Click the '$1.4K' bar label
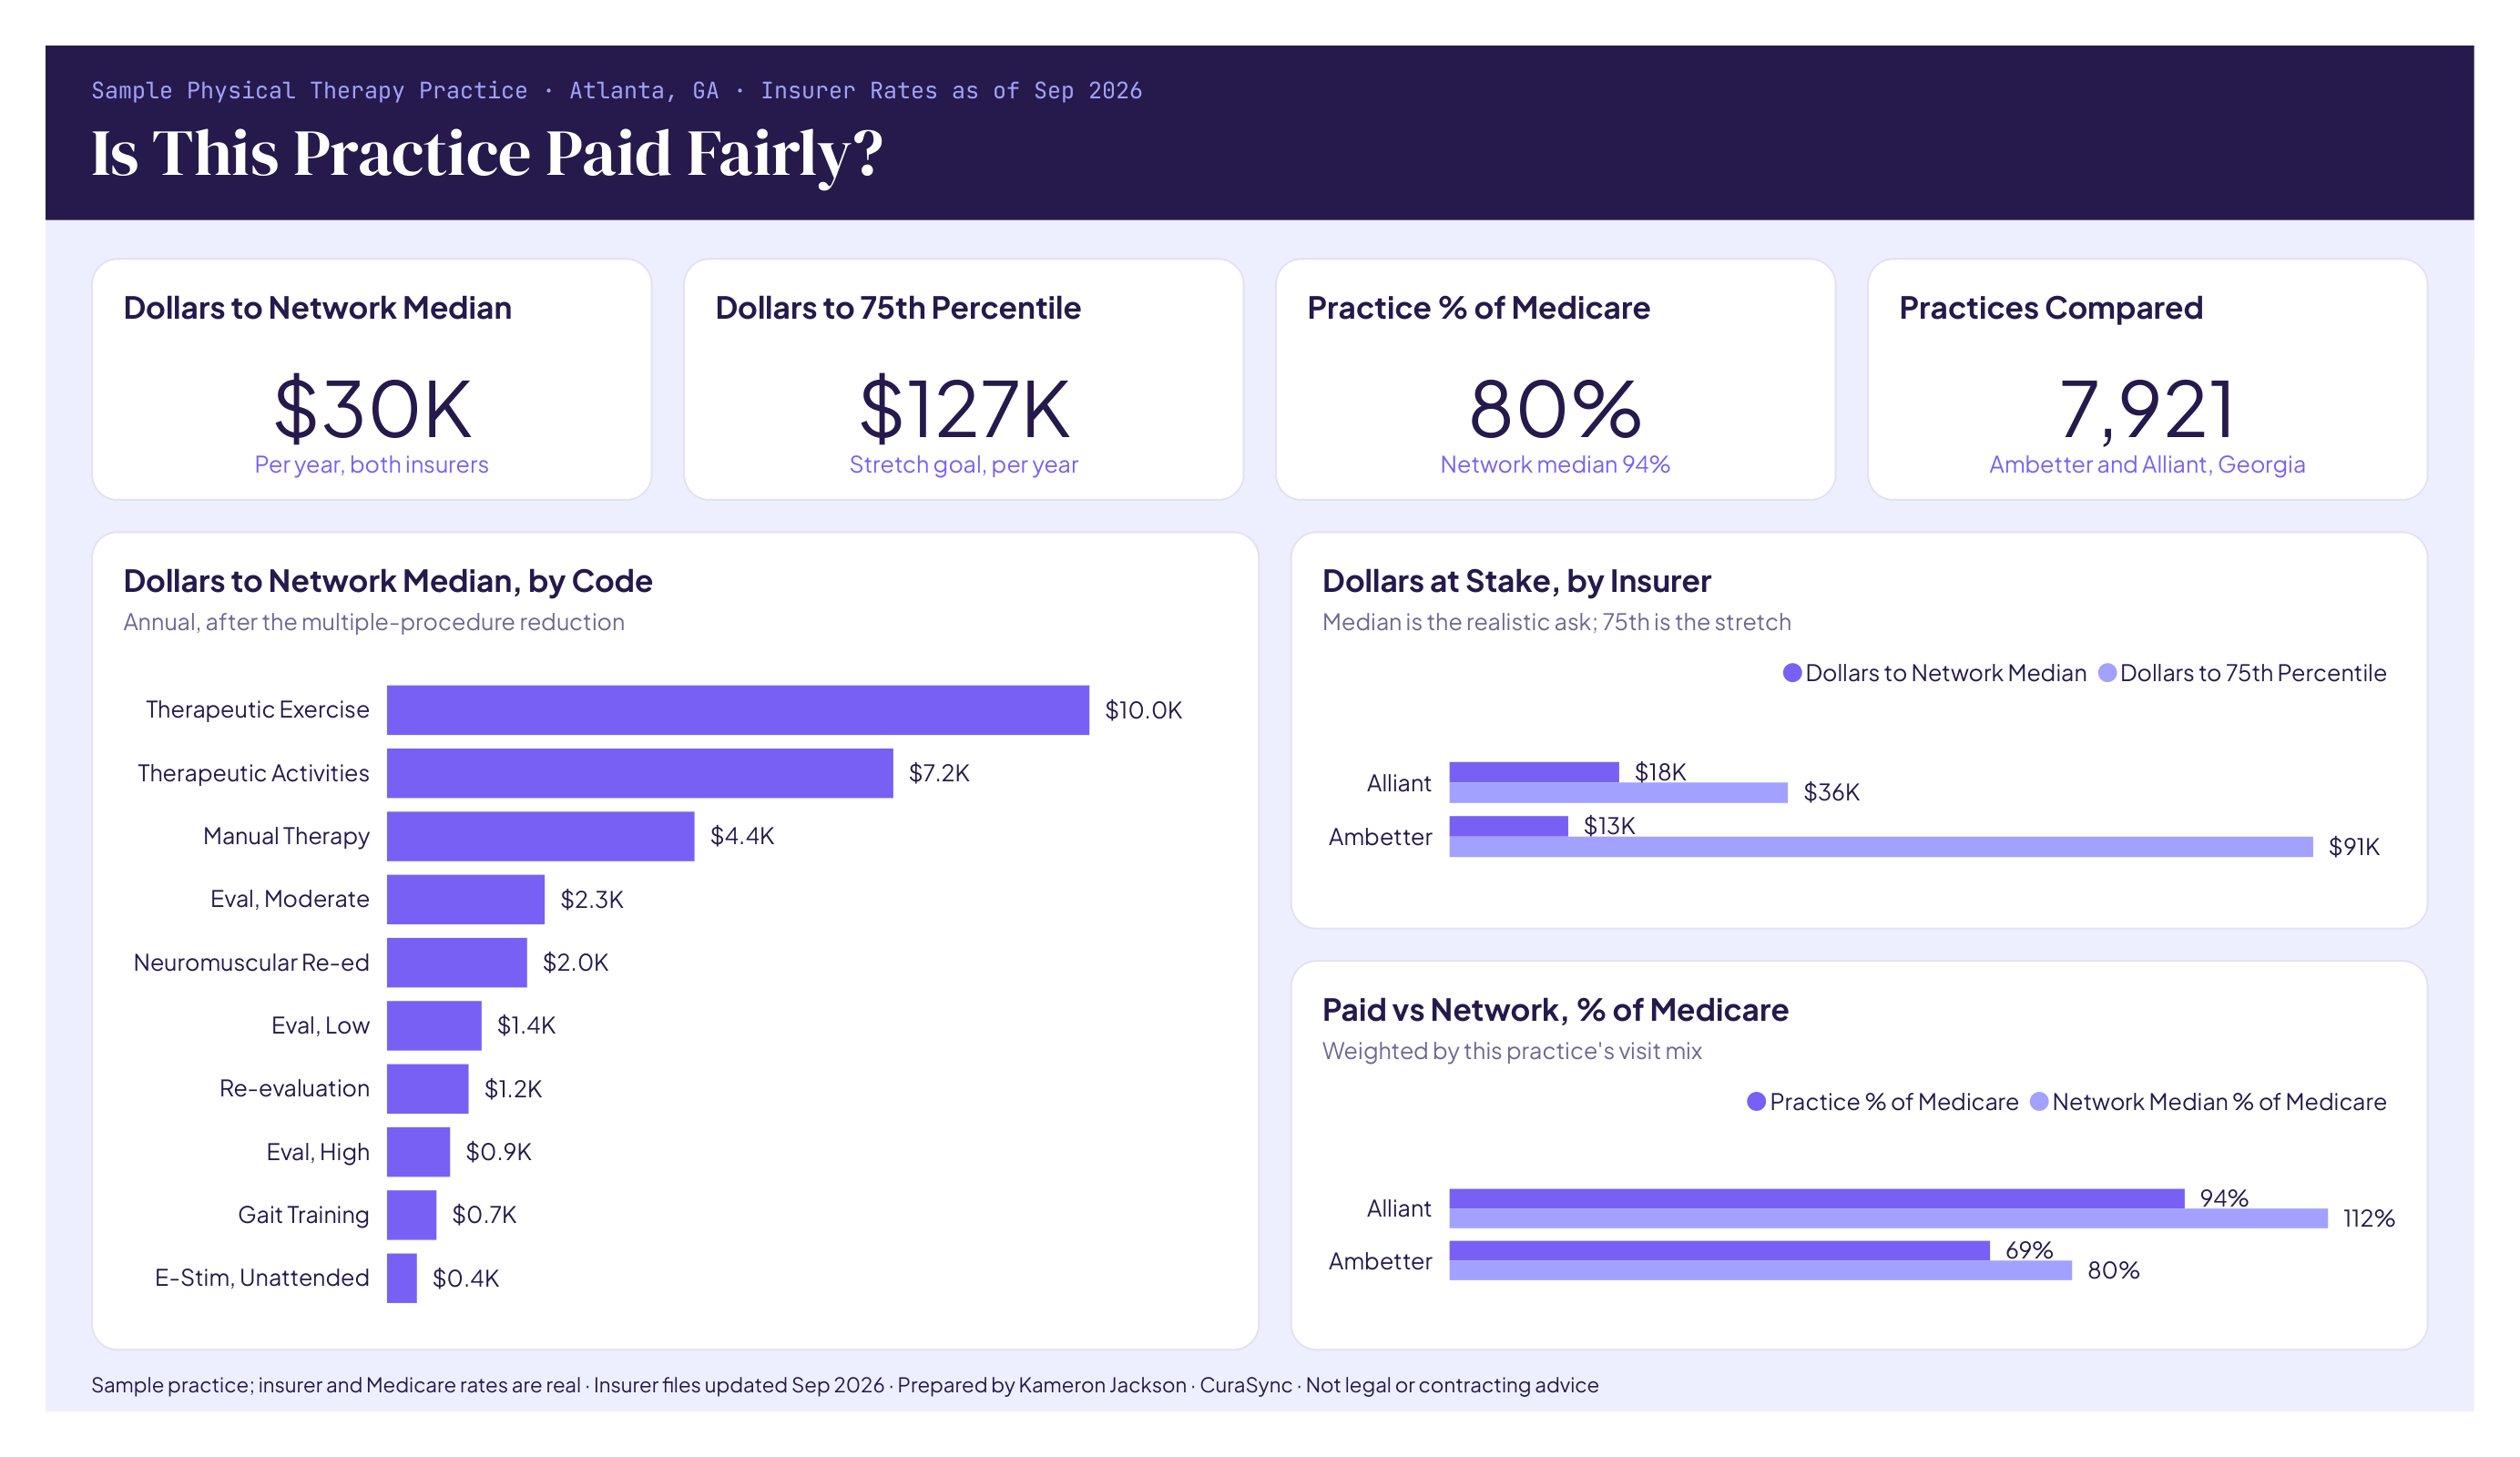This screenshot has width=2520, height=1457. [526, 1025]
